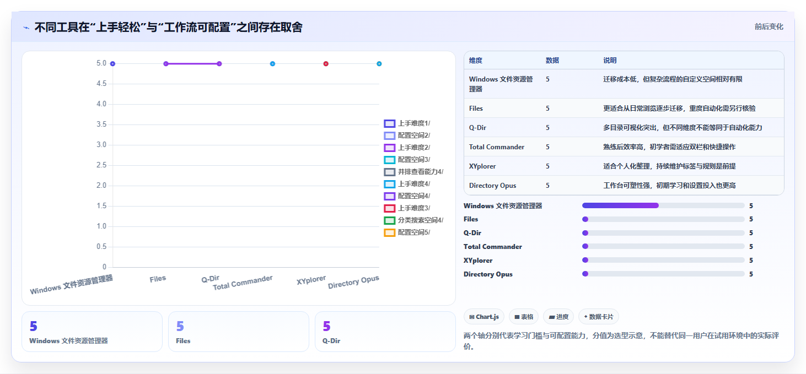806x374 pixels.
Task: Toggle the 并排查看能力4/ legend entry
Action: click(413, 172)
